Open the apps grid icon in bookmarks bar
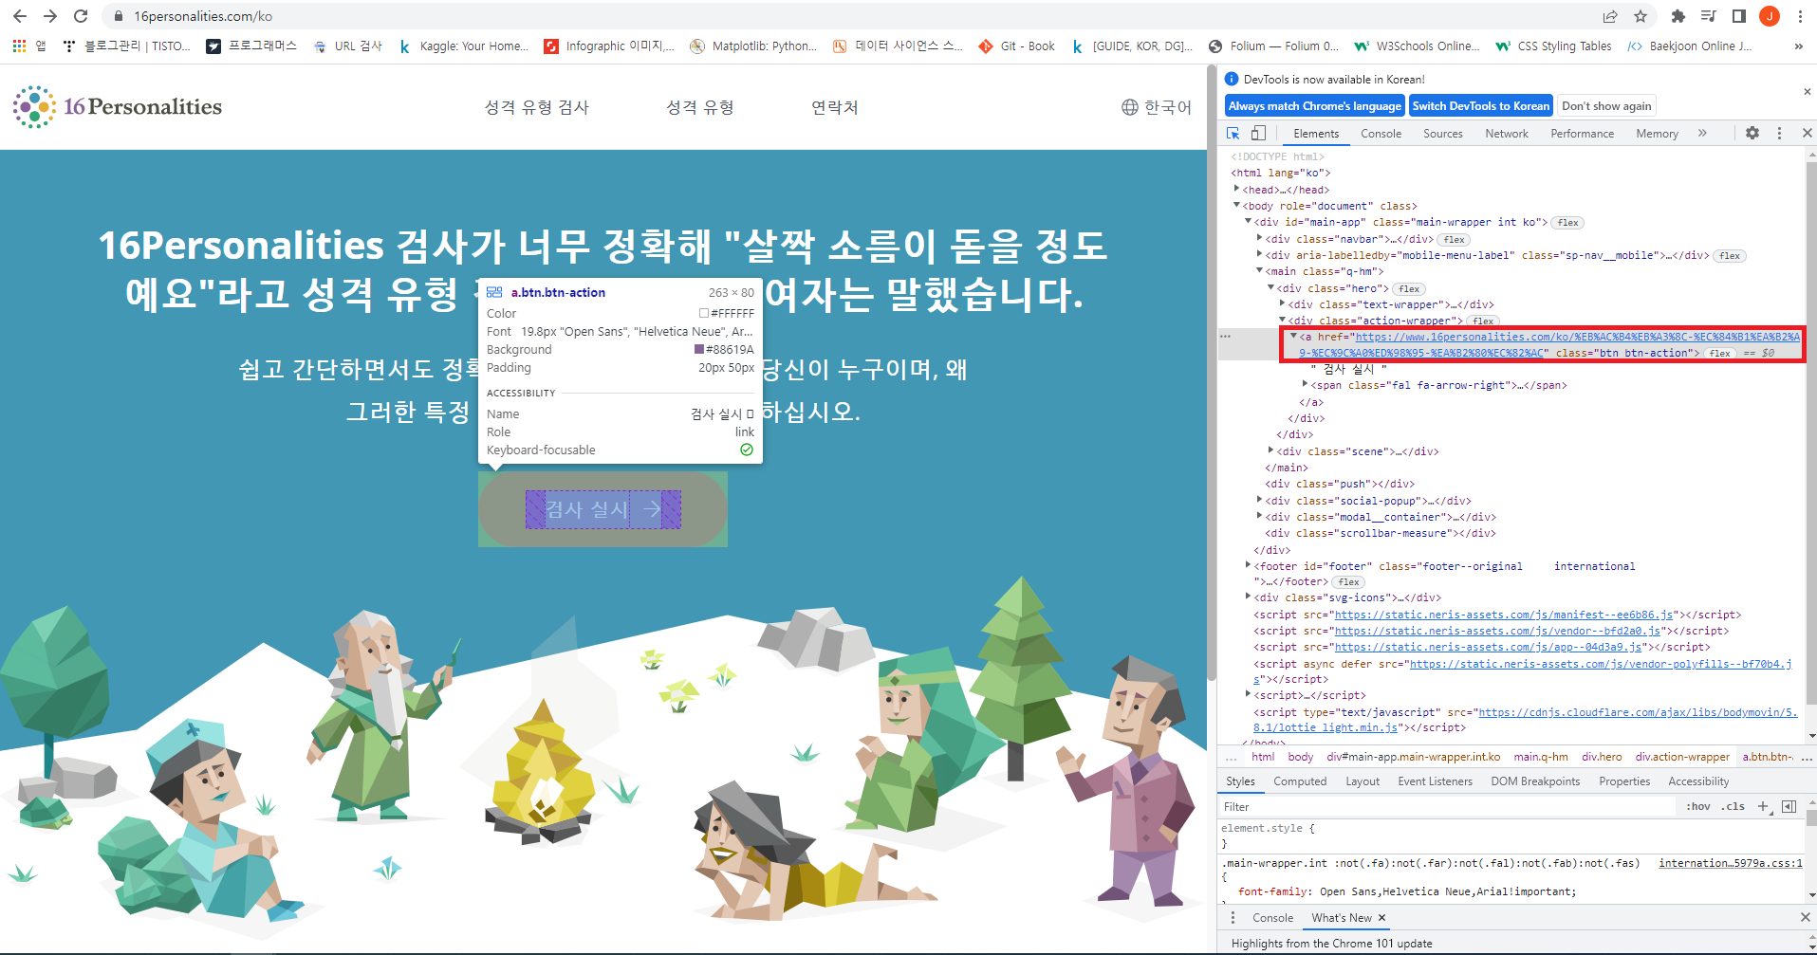1817x955 pixels. pos(19,46)
